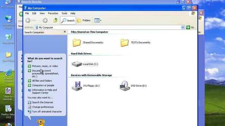Viewport: 225px width, 126px height.
Task: Search for Documents (word processing, spreadsheet)
Action: (x=45, y=73)
